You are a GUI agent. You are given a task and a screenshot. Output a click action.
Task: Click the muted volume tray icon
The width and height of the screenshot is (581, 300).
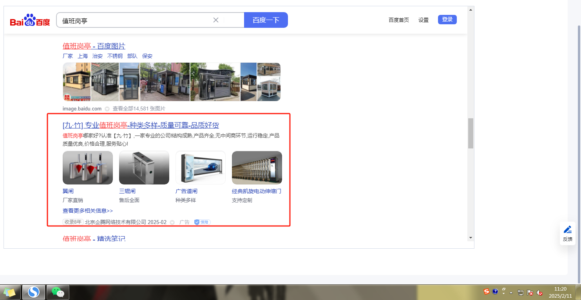539,292
